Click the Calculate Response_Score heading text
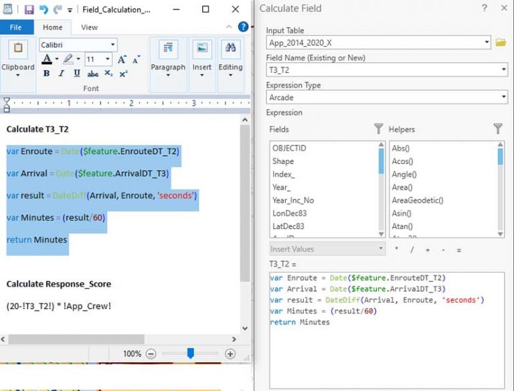The width and height of the screenshot is (514, 391). click(x=59, y=284)
